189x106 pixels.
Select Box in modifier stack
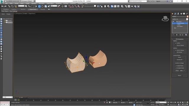tap(175, 28)
